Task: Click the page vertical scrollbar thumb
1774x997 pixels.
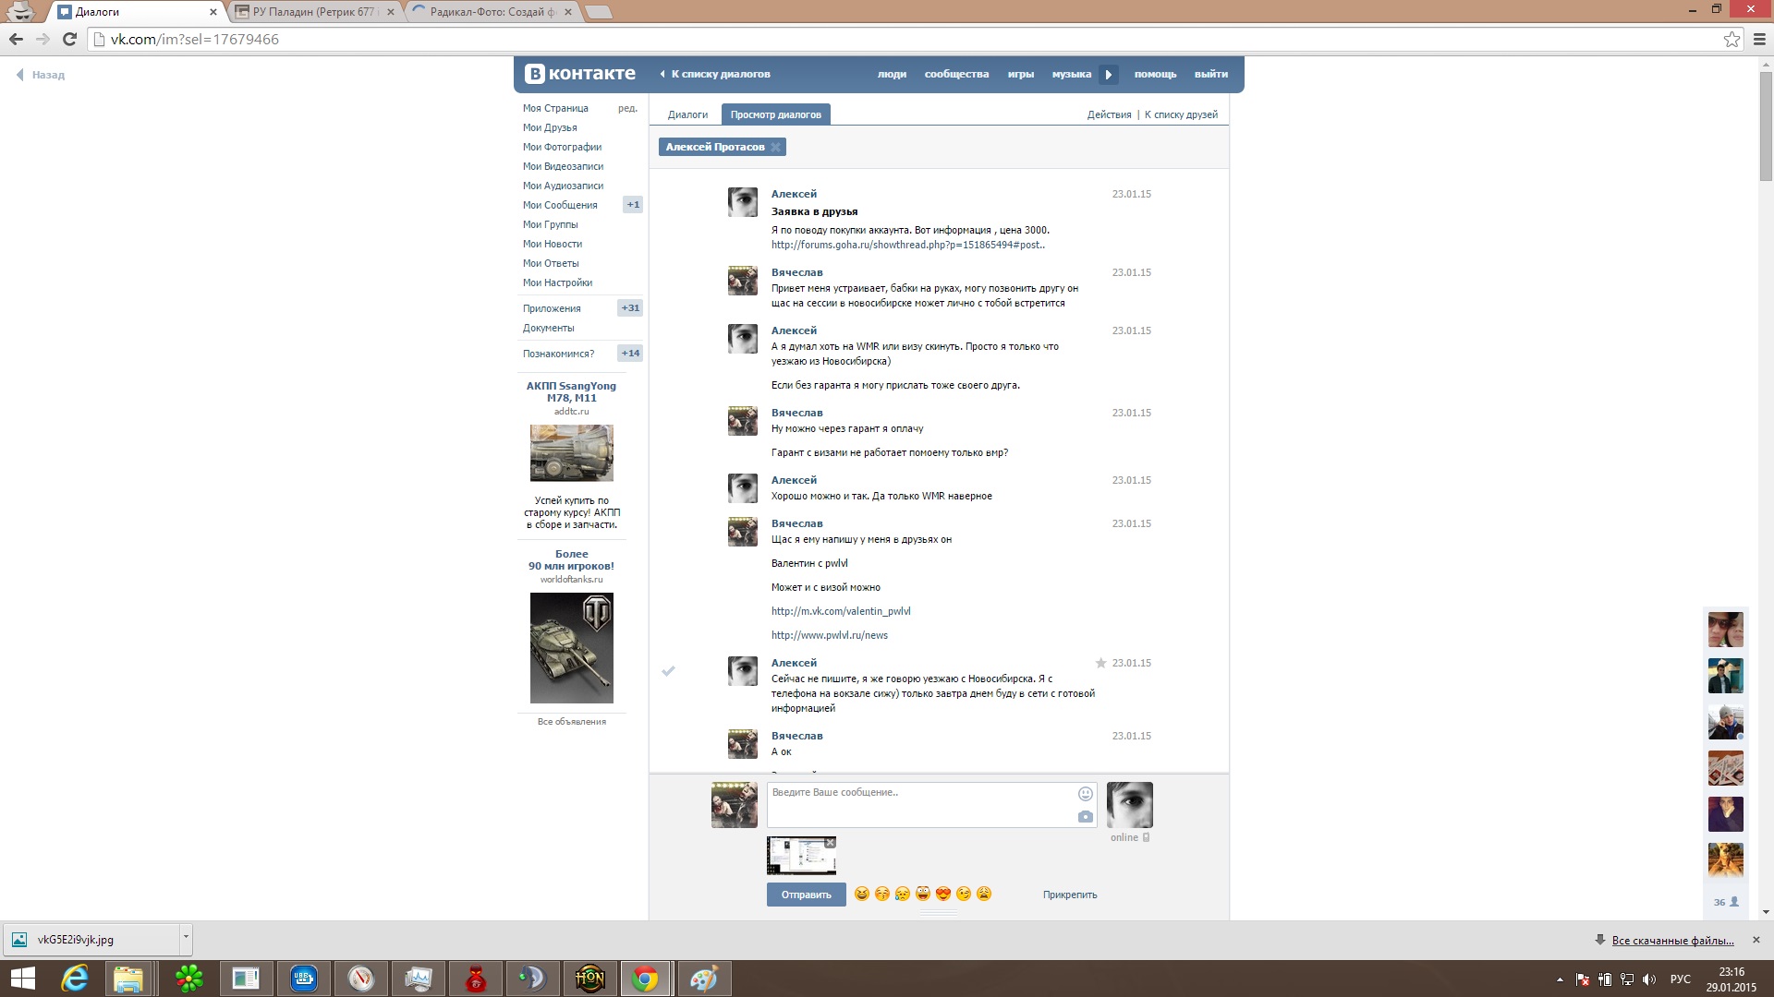Action: point(1766,125)
